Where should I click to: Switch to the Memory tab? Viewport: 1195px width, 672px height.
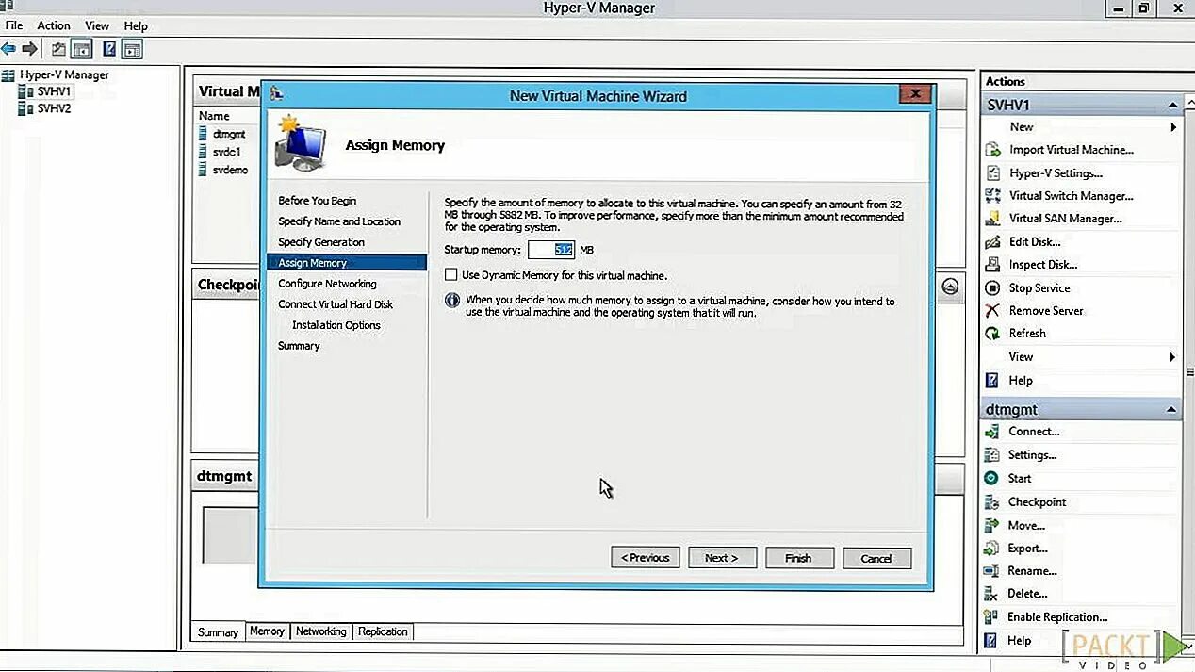267,631
